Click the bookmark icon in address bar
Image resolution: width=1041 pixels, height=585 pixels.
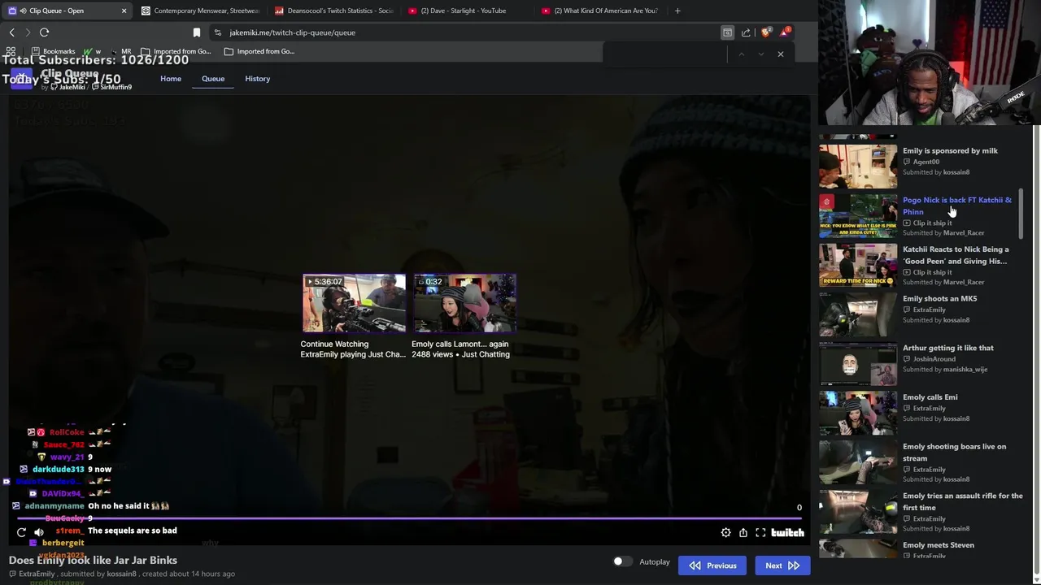pos(196,32)
